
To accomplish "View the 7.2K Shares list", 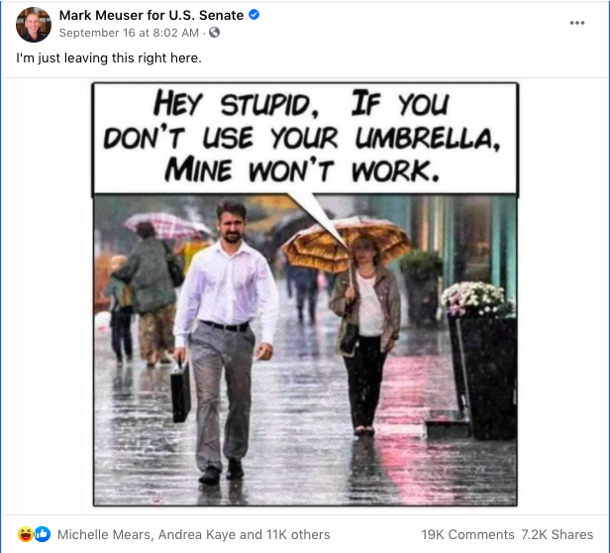I will click(559, 534).
